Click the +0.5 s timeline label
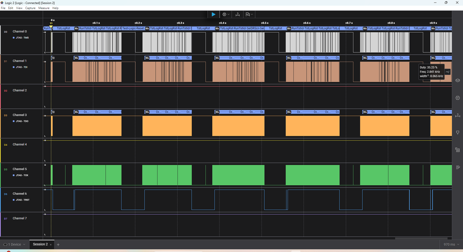The width and height of the screenshot is (463, 252). (265, 23)
